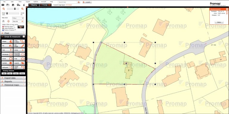Expand the Historical maps section
Image resolution: width=229 pixels, height=114 pixels.
pos(13,85)
